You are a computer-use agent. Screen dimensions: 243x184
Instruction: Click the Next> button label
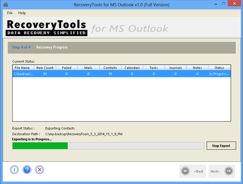point(215,171)
